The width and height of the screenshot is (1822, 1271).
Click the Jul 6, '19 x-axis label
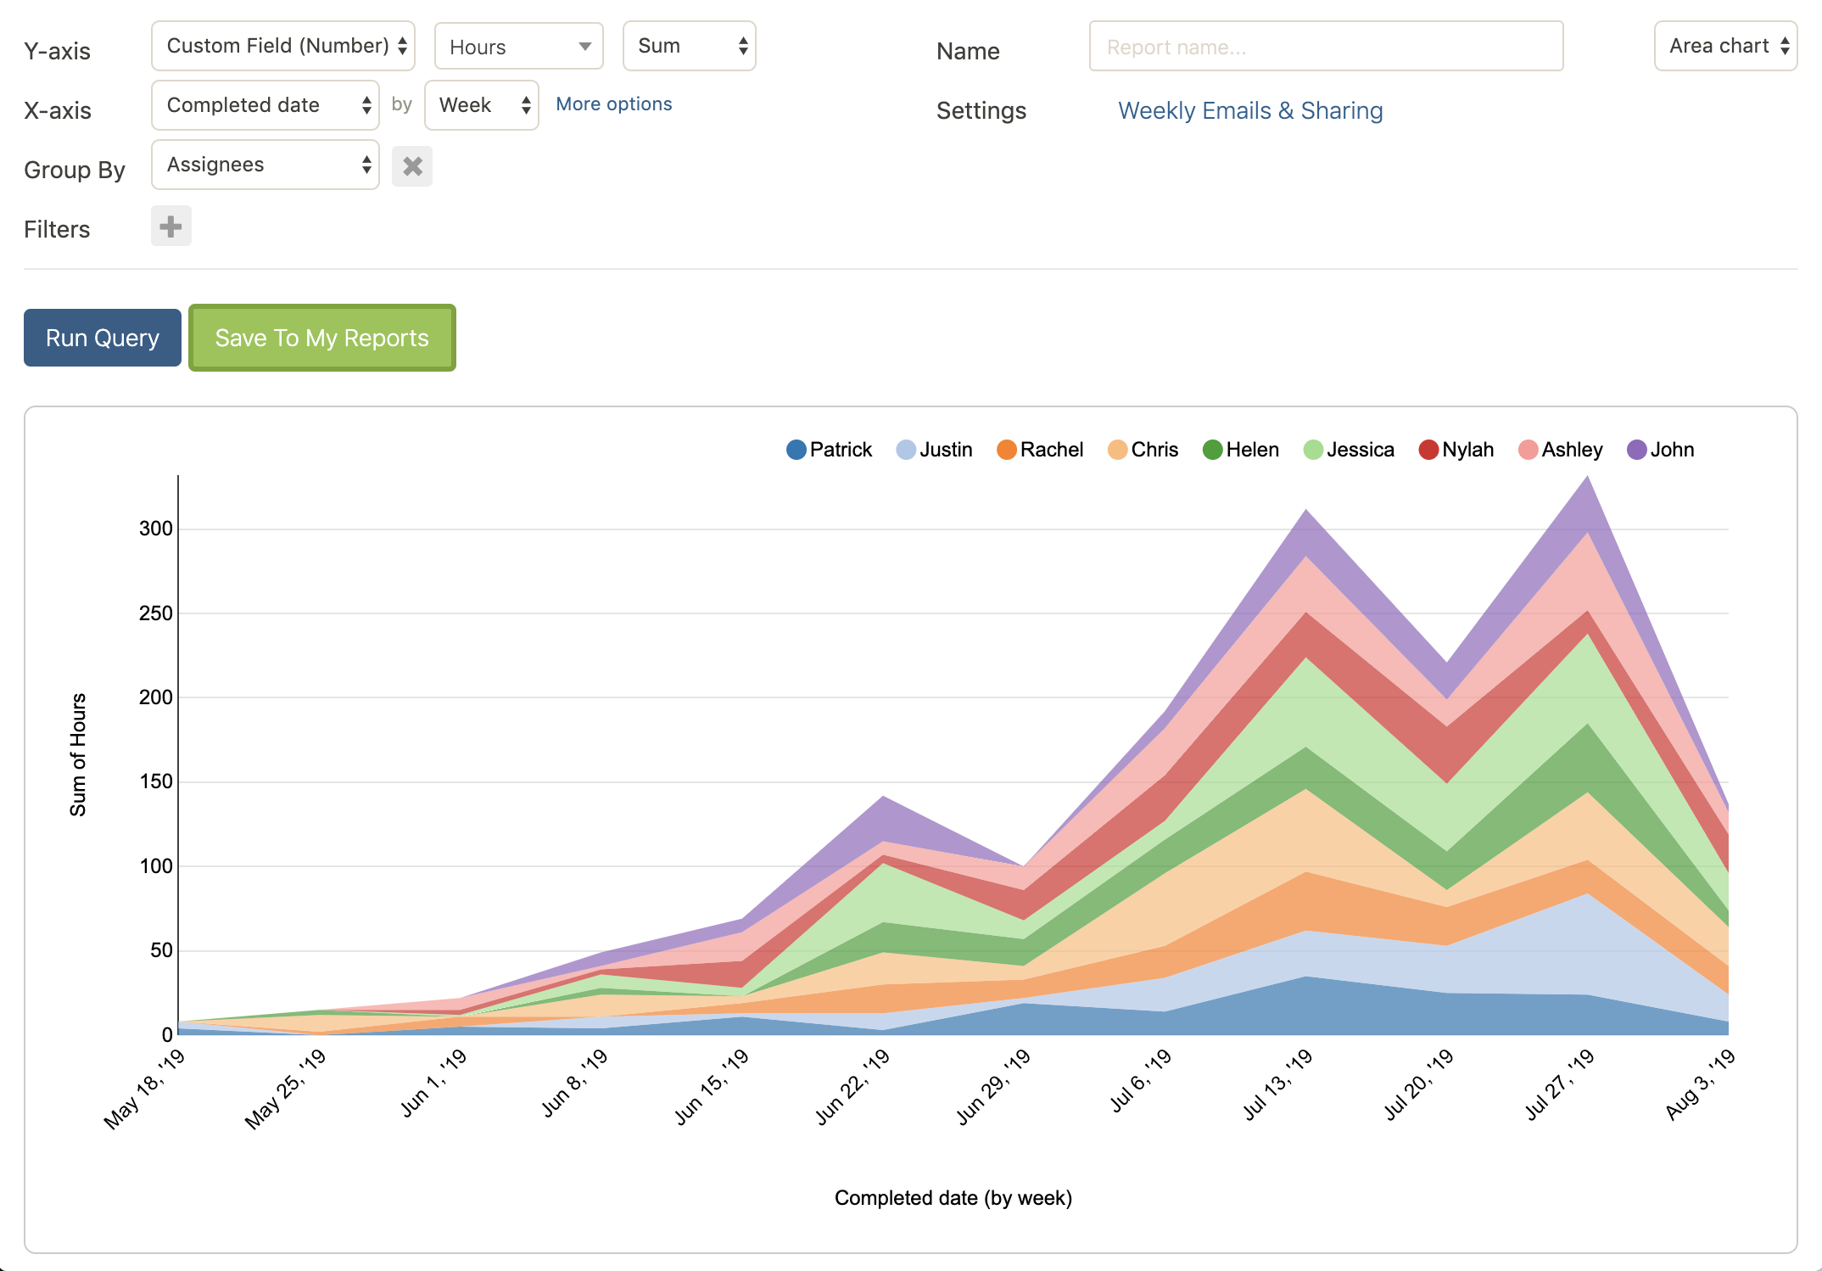click(1141, 1080)
